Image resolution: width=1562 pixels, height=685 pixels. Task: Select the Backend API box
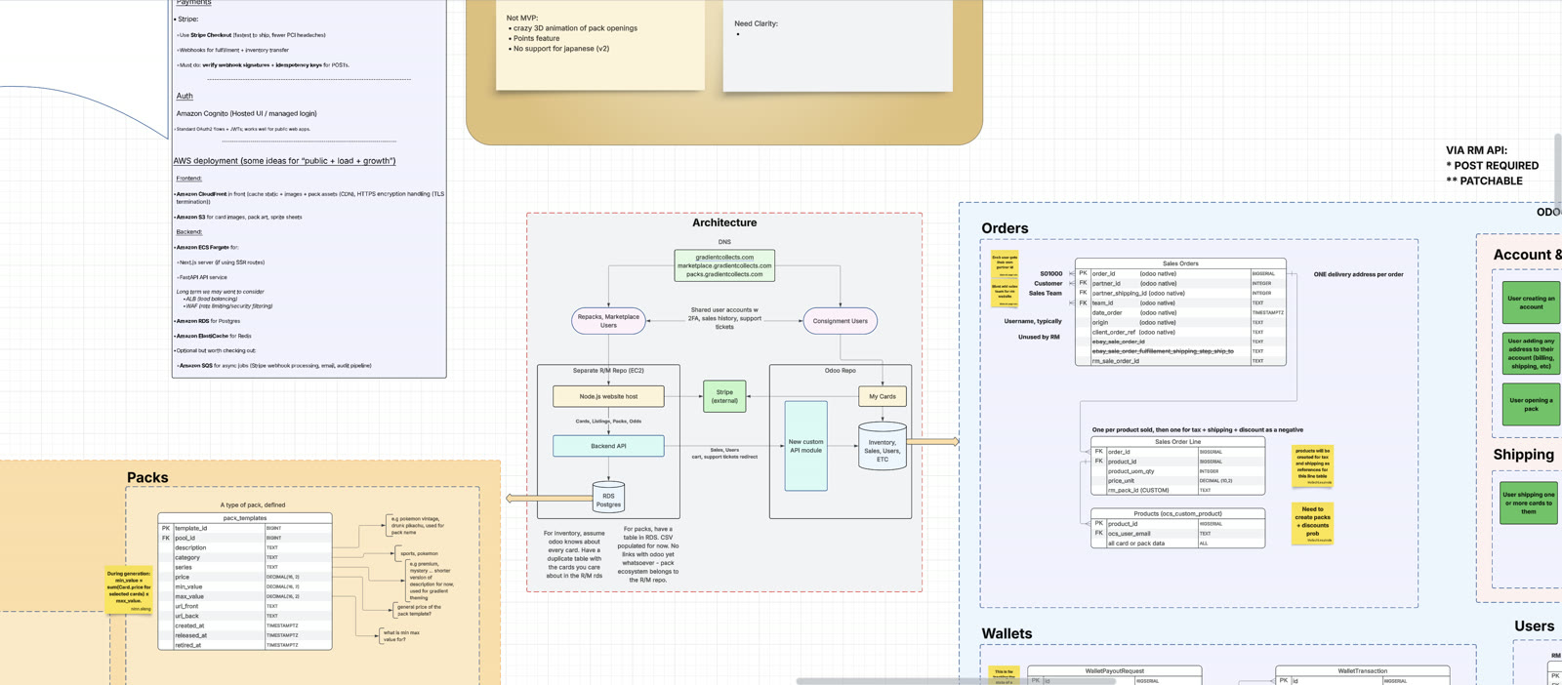[x=608, y=446]
